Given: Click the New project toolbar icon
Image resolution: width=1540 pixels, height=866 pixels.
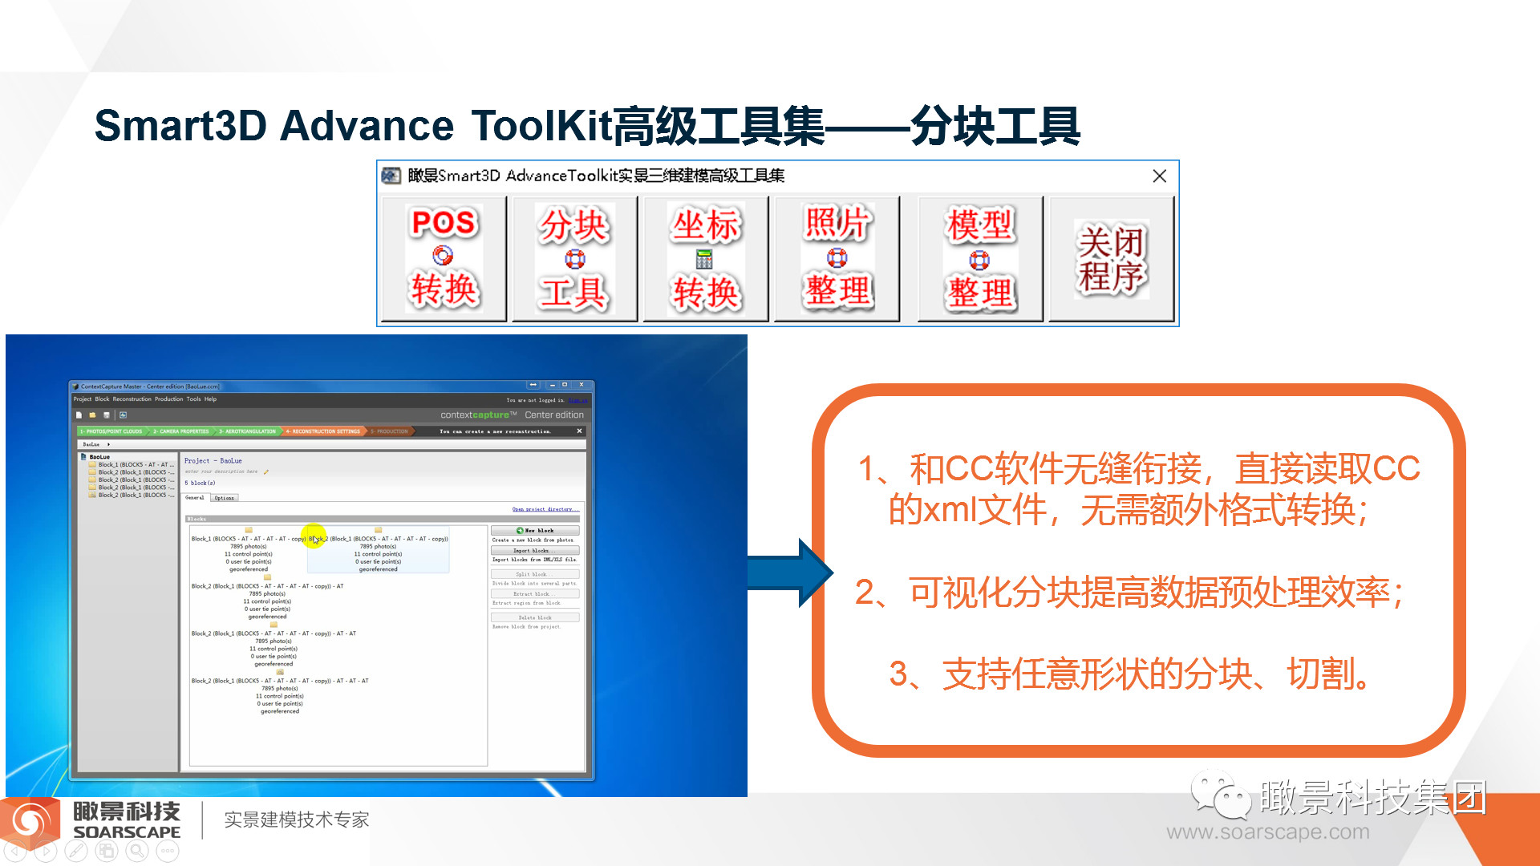Looking at the screenshot, I should click(x=79, y=415).
